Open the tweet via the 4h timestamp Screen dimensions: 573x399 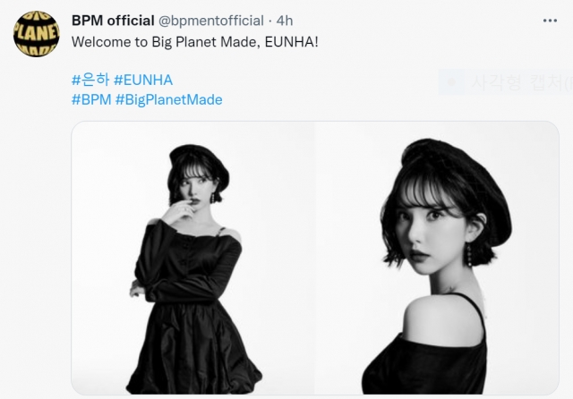[285, 21]
